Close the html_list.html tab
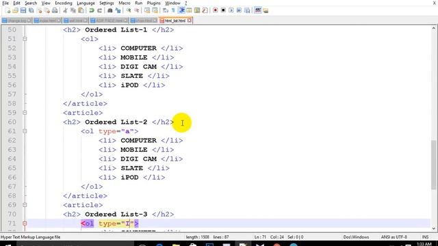This screenshot has height=246, width=438. 190,20
